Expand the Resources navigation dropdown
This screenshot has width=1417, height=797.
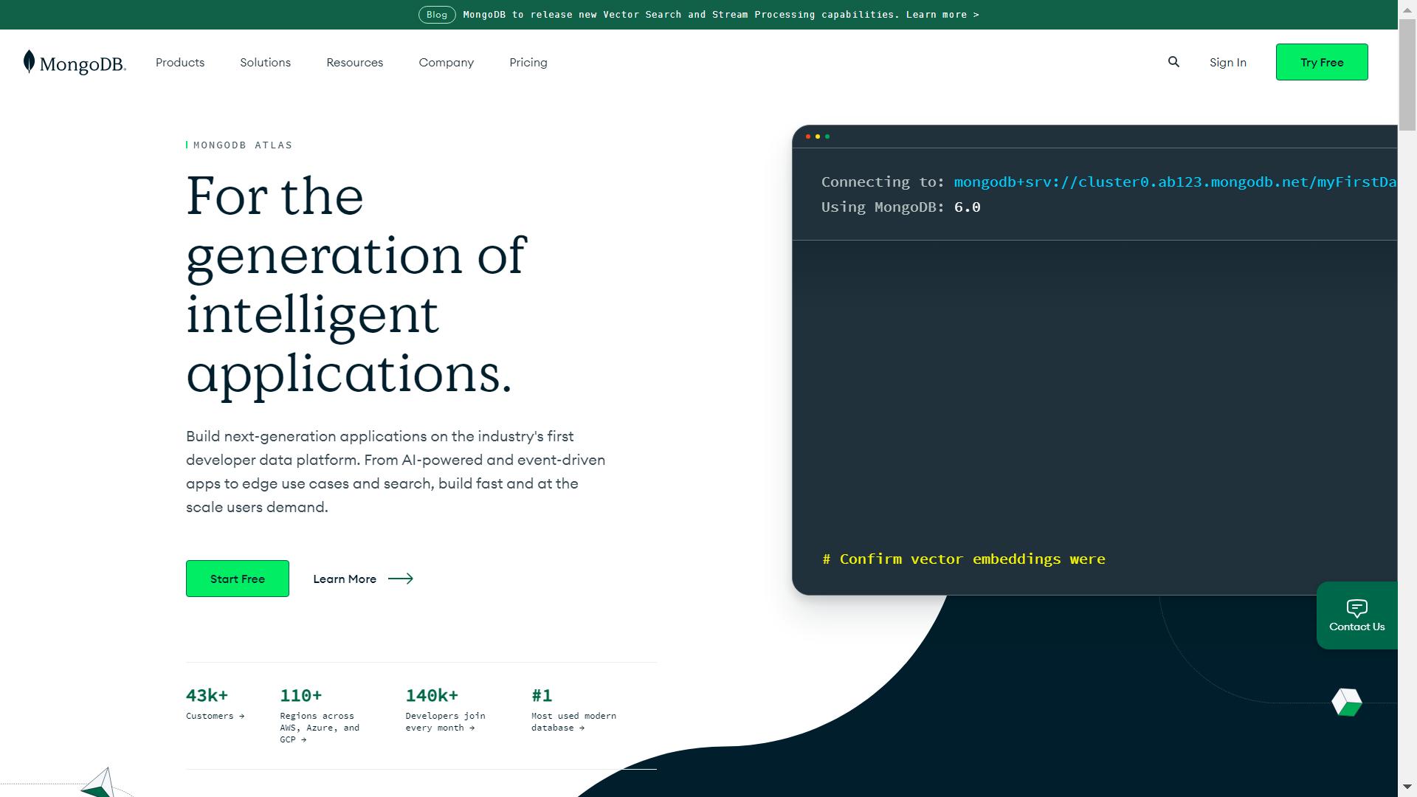pyautogui.click(x=354, y=62)
